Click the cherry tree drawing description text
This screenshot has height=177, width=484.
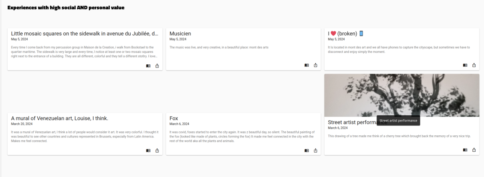click(399, 136)
